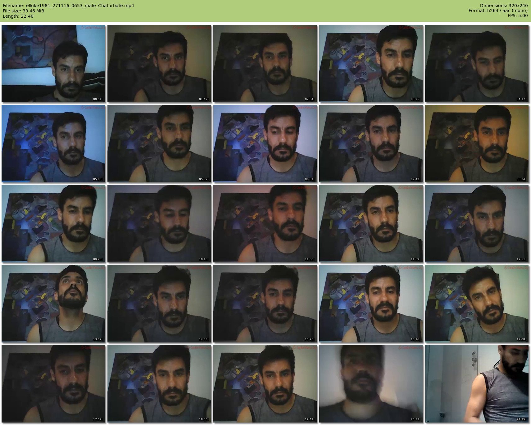Image resolution: width=531 pixels, height=425 pixels.
Task: Open the thumbnail timestamped 16:16
Action: (371, 304)
